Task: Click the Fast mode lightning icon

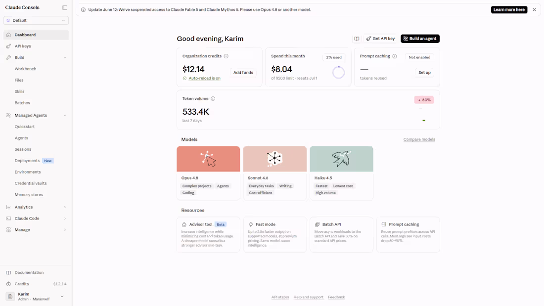Action: [251, 224]
